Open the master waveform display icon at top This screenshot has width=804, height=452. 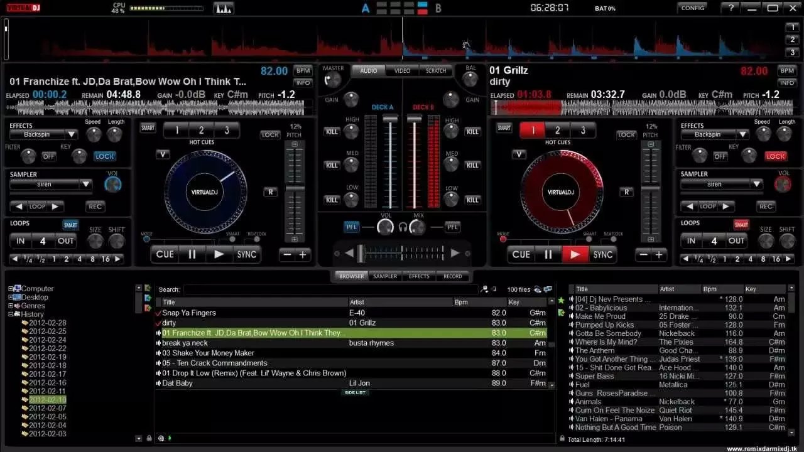pos(223,8)
